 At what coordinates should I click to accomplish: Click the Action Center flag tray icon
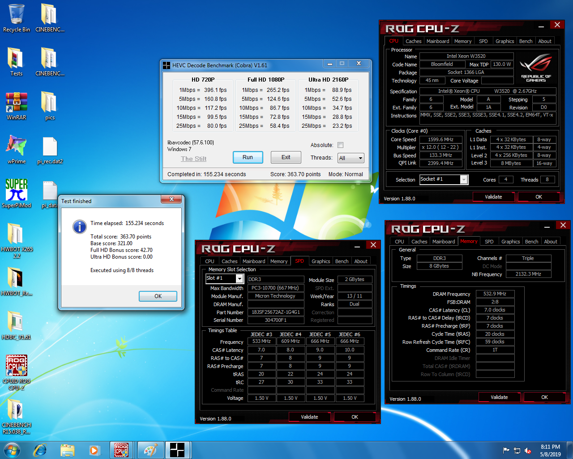506,450
